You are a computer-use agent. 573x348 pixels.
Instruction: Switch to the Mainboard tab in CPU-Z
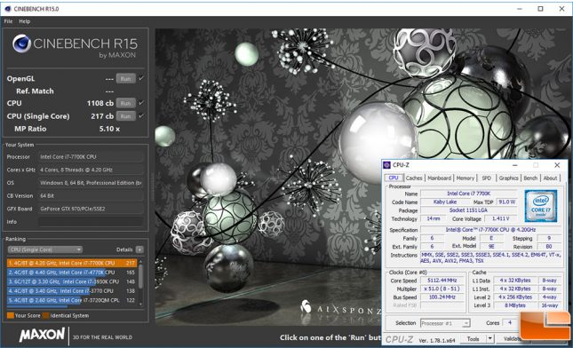coord(439,178)
